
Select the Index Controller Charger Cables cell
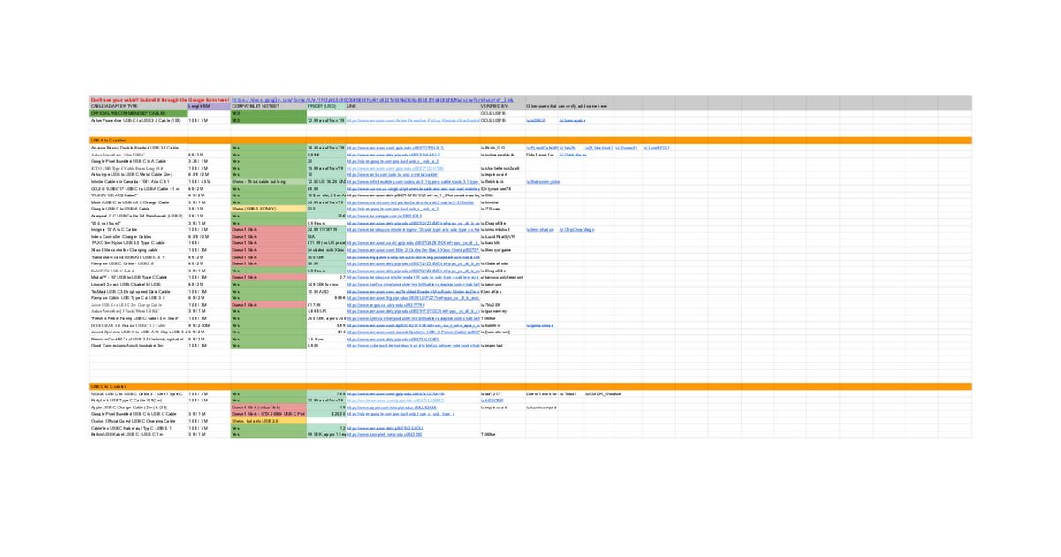138,237
